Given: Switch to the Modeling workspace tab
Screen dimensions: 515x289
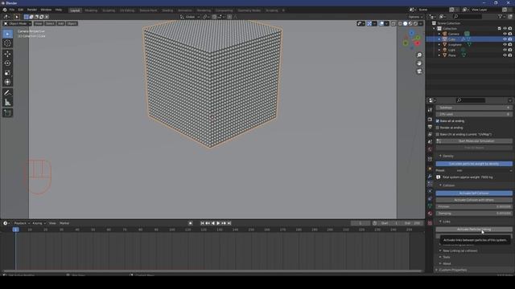Looking at the screenshot, I should coord(91,10).
